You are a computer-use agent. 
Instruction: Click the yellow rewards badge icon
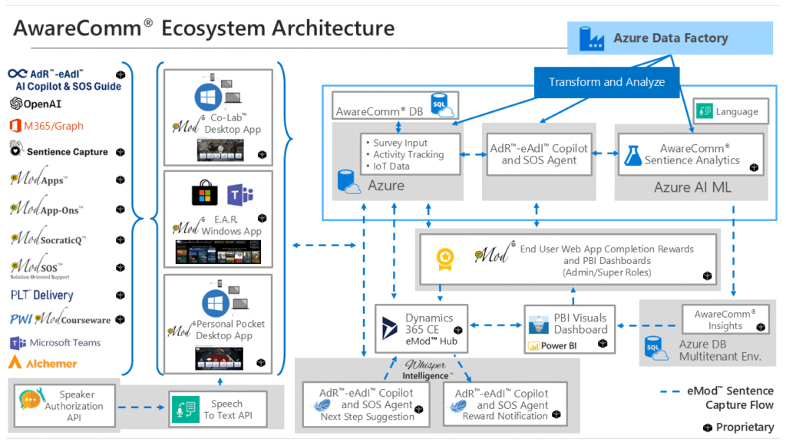(x=444, y=259)
